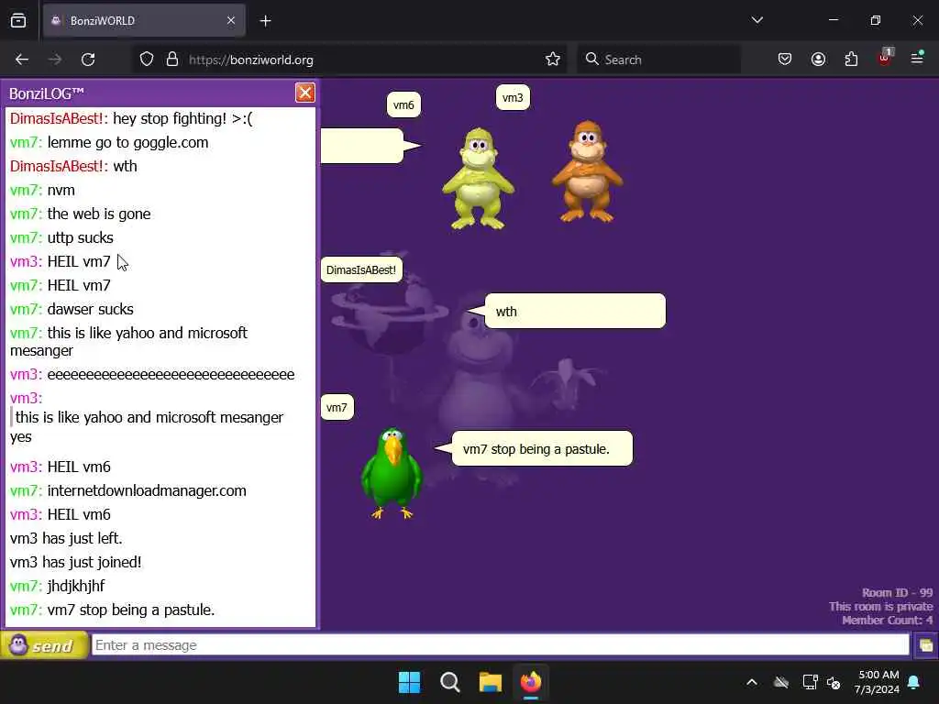Click 'vm7 stop being a pastule.' speech bubble

click(542, 448)
